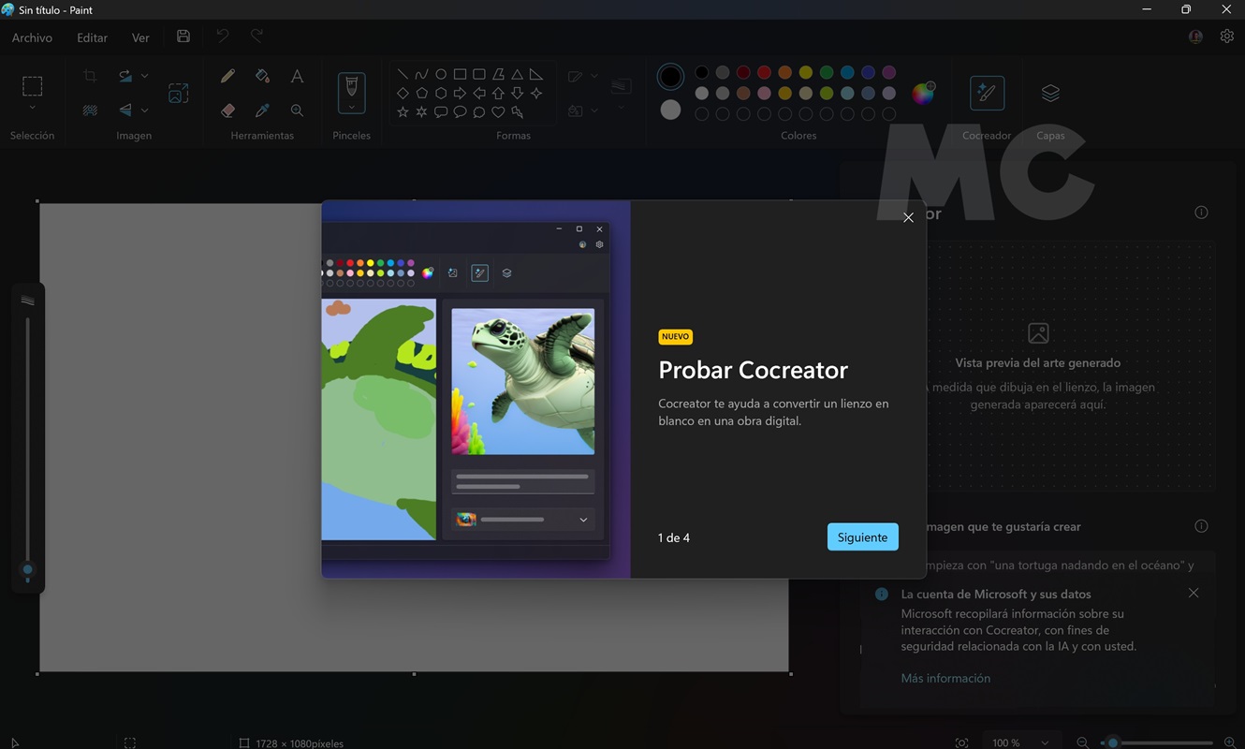The height and width of the screenshot is (749, 1245).
Task: Open the Edit colors wheel
Action: tap(923, 93)
